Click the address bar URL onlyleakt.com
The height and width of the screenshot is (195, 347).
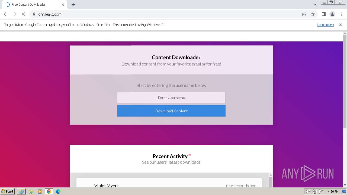tap(50, 14)
